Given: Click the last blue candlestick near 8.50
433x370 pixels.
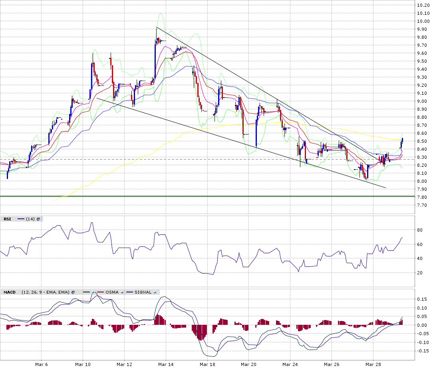Looking at the screenshot, I should (402, 141).
